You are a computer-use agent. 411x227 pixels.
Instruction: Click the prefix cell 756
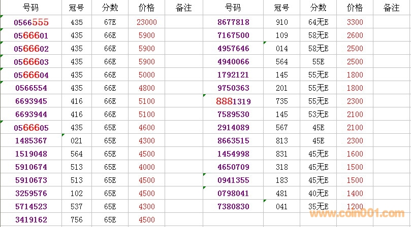point(77,220)
